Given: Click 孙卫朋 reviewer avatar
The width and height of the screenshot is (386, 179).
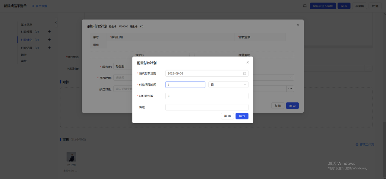Looking at the screenshot, I should pos(71,157).
